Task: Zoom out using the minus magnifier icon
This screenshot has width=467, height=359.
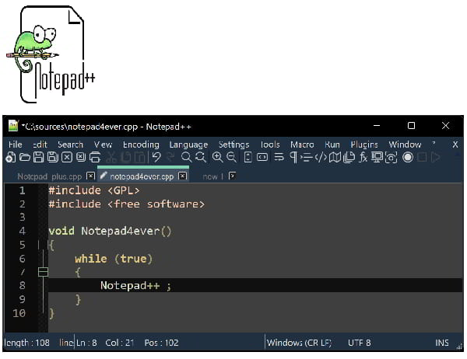Action: [x=231, y=157]
